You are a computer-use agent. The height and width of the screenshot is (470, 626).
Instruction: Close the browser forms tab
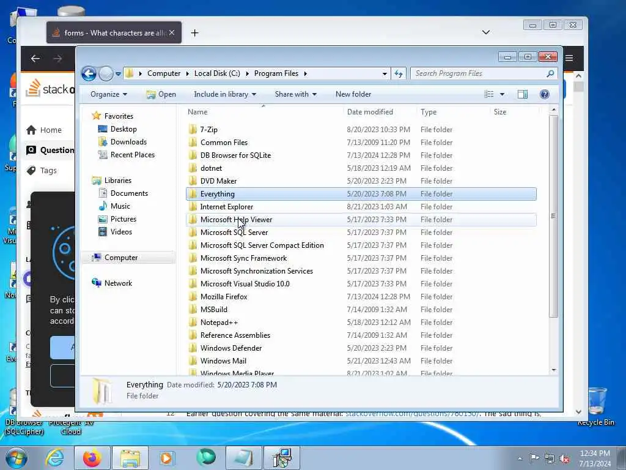pos(172,33)
